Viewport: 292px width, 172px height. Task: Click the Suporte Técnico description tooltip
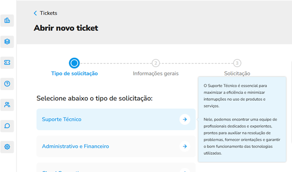tap(242, 119)
